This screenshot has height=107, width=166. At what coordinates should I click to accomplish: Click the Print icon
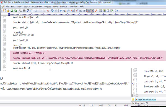tap(24, 11)
